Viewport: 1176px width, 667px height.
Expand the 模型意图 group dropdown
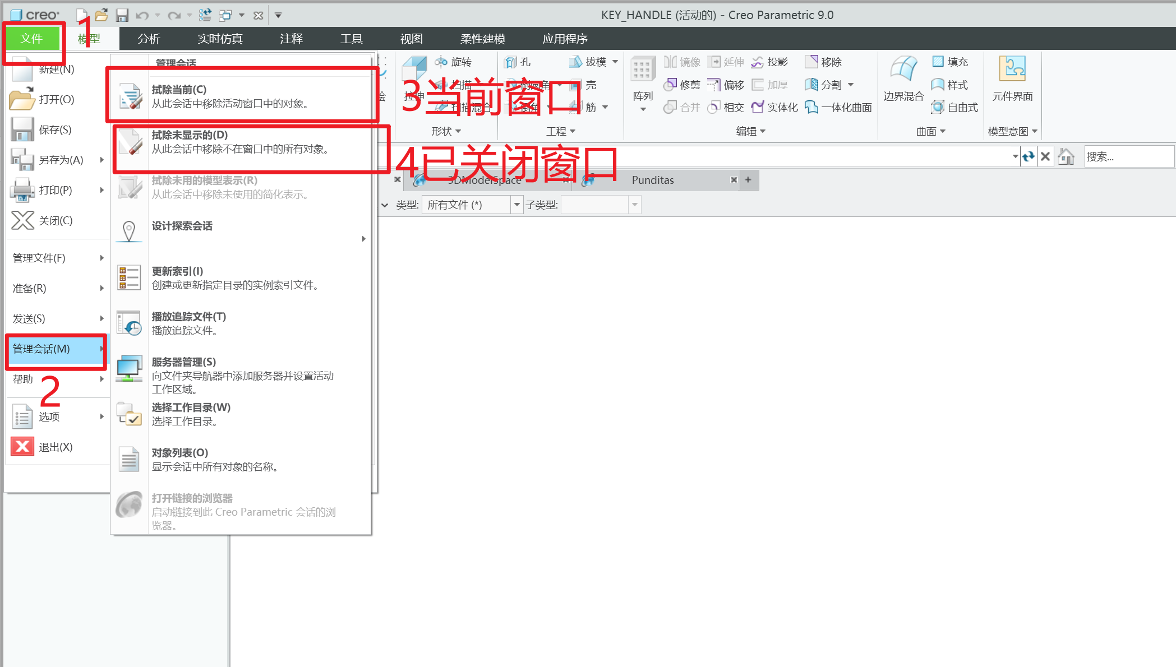1013,132
